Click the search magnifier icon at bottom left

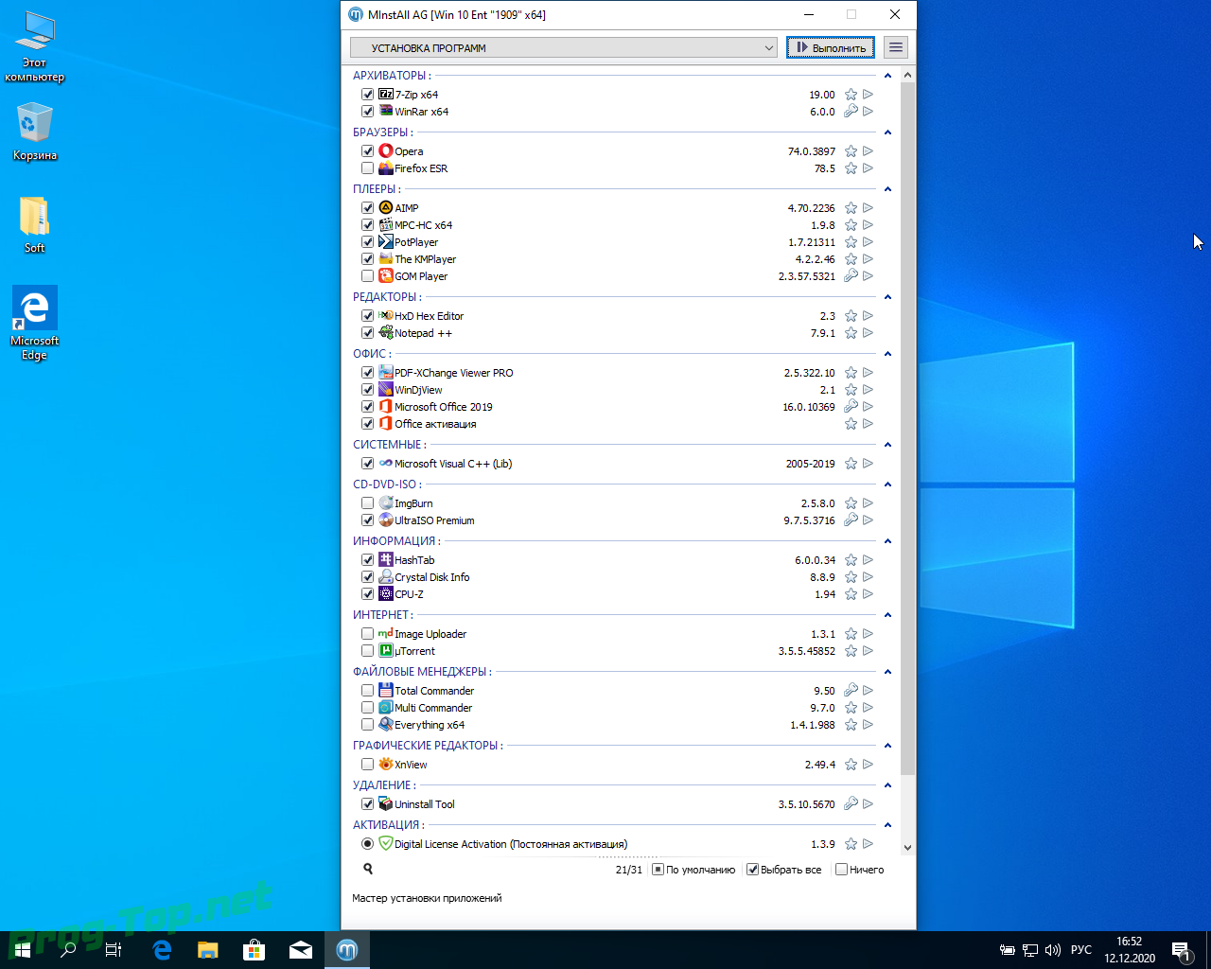point(368,869)
